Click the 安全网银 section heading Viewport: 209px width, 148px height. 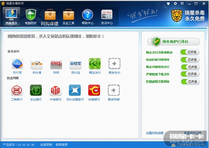[13, 78]
